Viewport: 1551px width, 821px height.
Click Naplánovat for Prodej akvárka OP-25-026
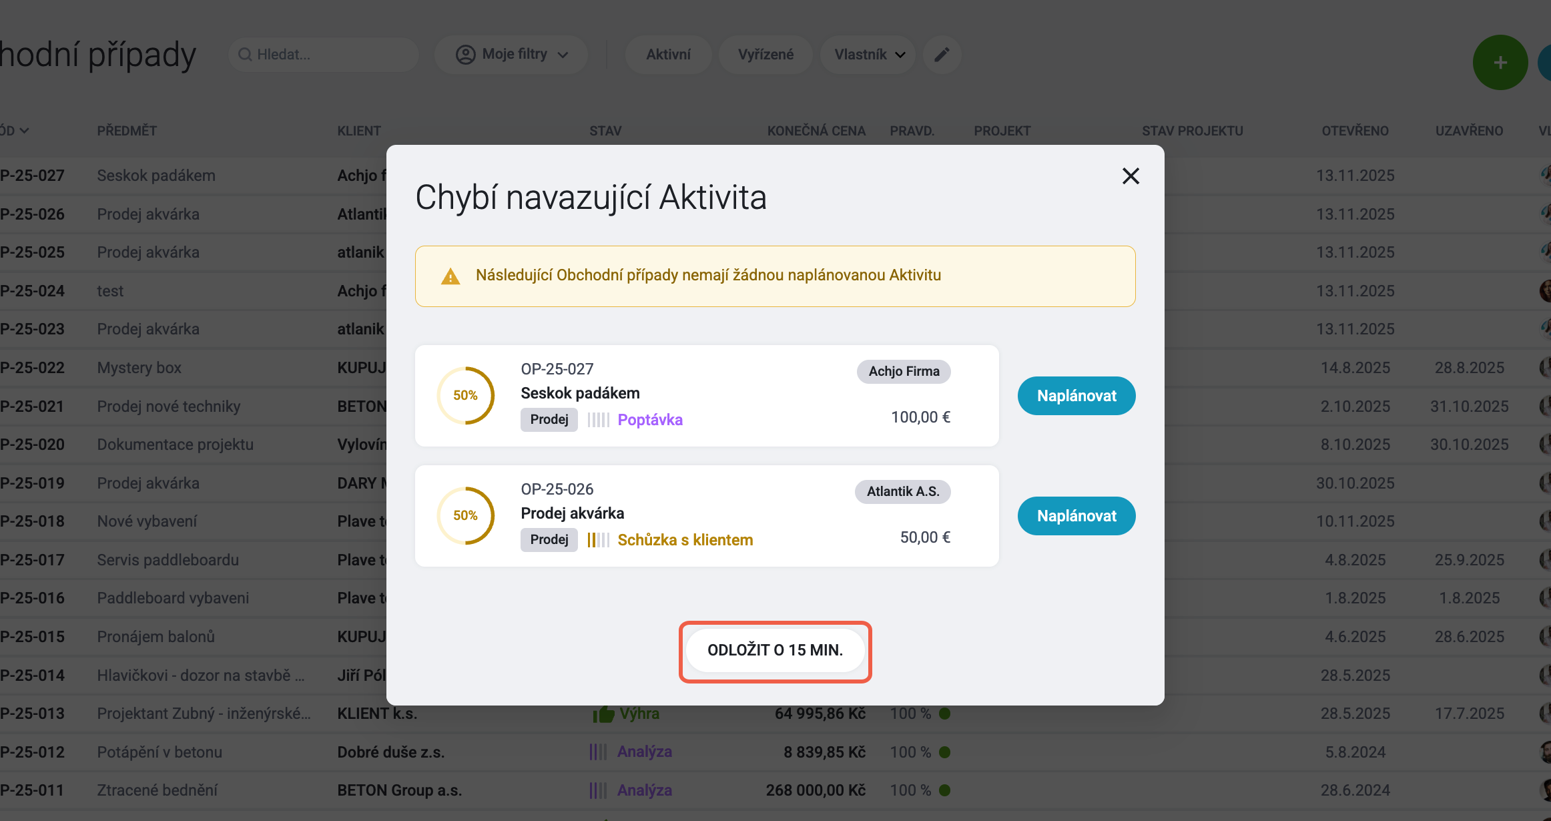pos(1076,516)
